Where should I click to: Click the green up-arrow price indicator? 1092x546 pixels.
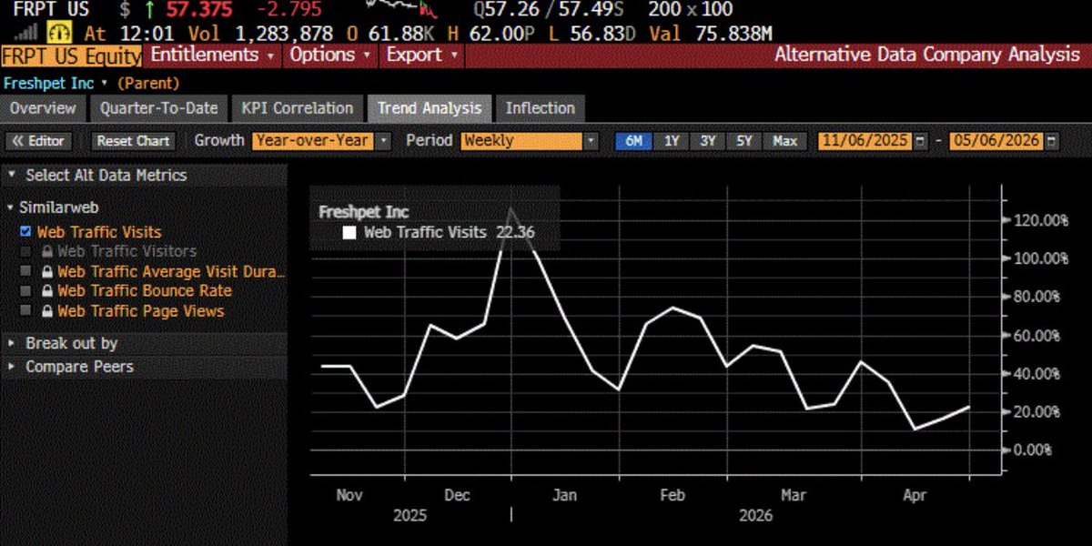click(x=149, y=10)
